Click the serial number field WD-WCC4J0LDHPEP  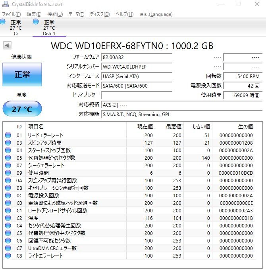(137, 67)
